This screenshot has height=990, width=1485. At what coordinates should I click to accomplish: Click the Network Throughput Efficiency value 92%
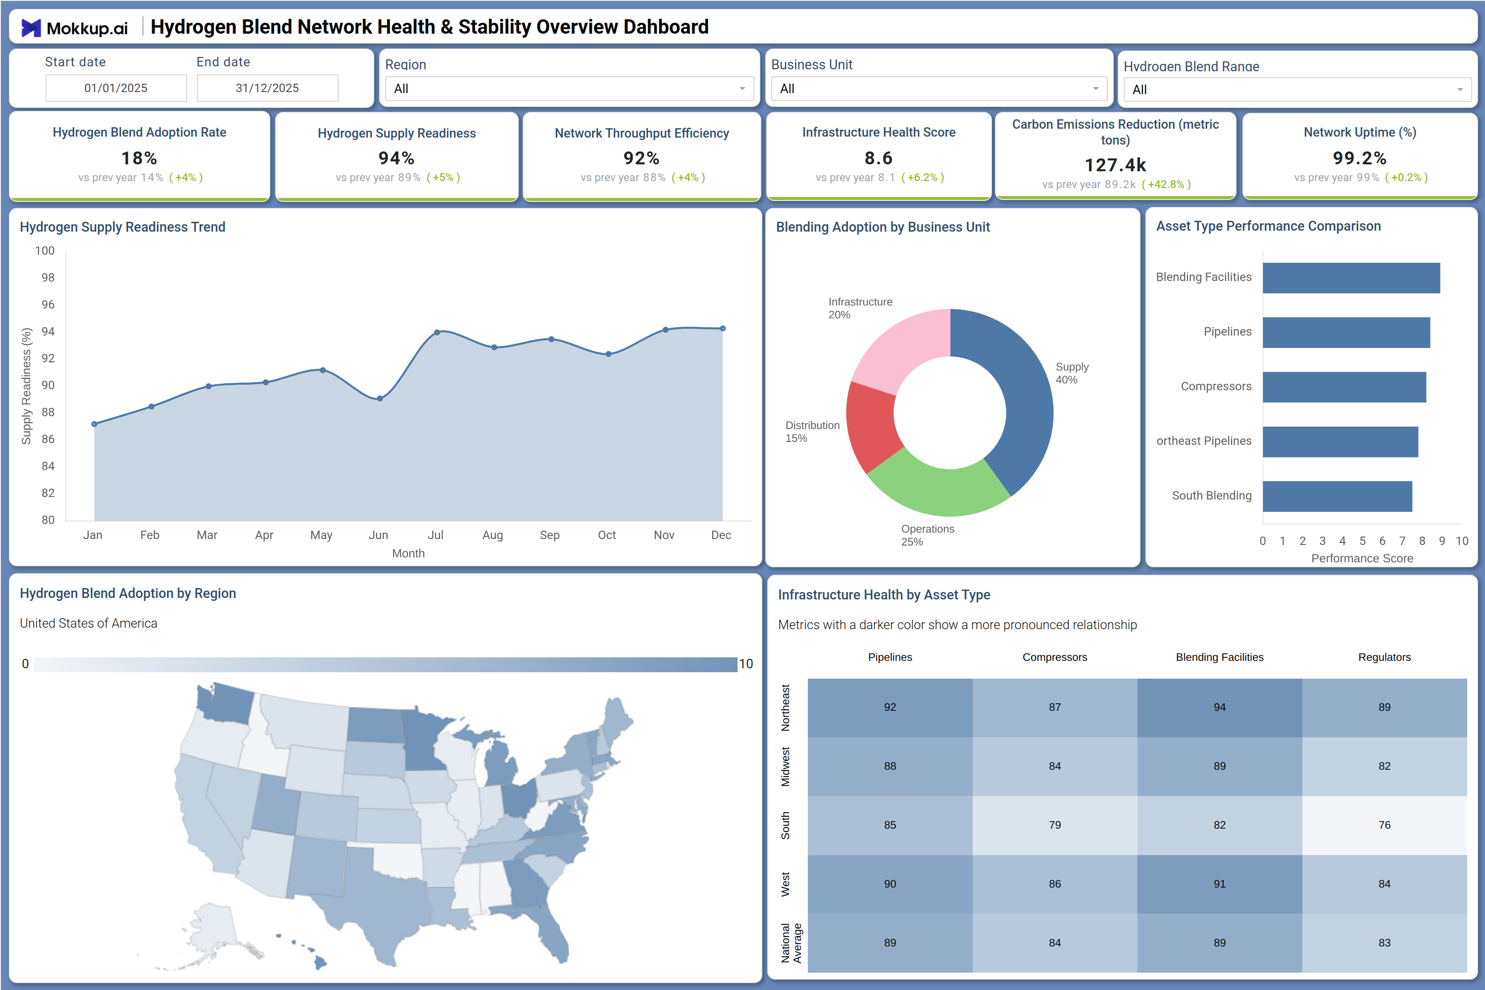click(x=642, y=158)
